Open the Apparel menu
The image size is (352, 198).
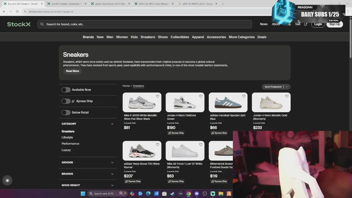[198, 37]
